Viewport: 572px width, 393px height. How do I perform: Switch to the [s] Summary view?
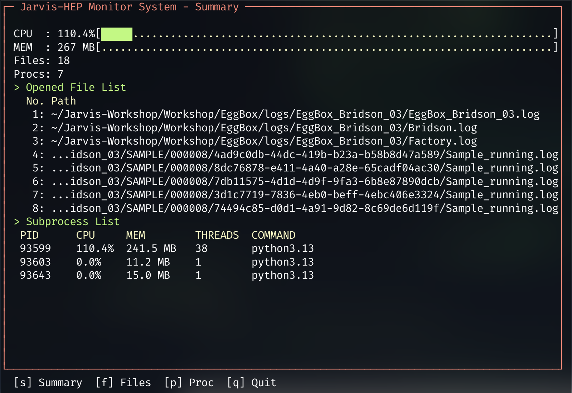(x=48, y=383)
